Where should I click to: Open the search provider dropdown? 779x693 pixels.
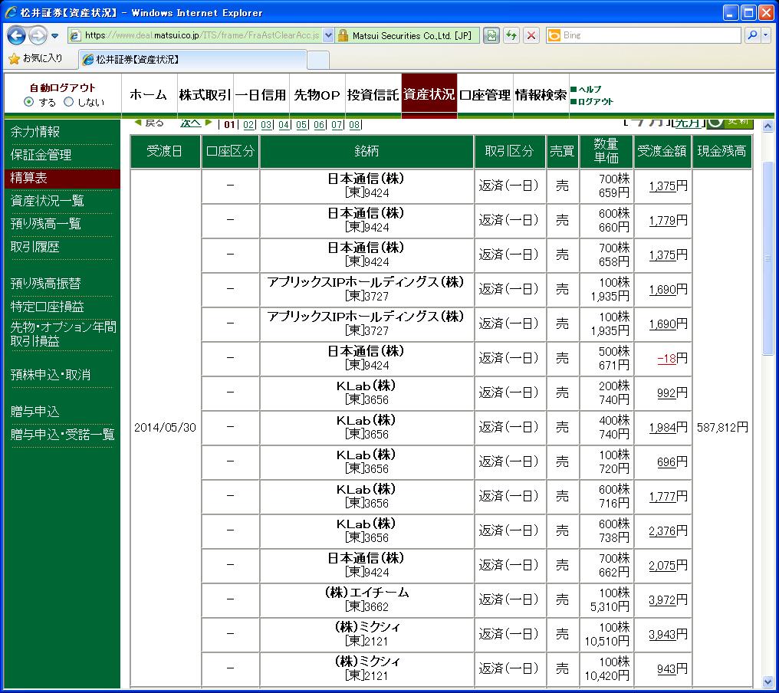point(766,35)
